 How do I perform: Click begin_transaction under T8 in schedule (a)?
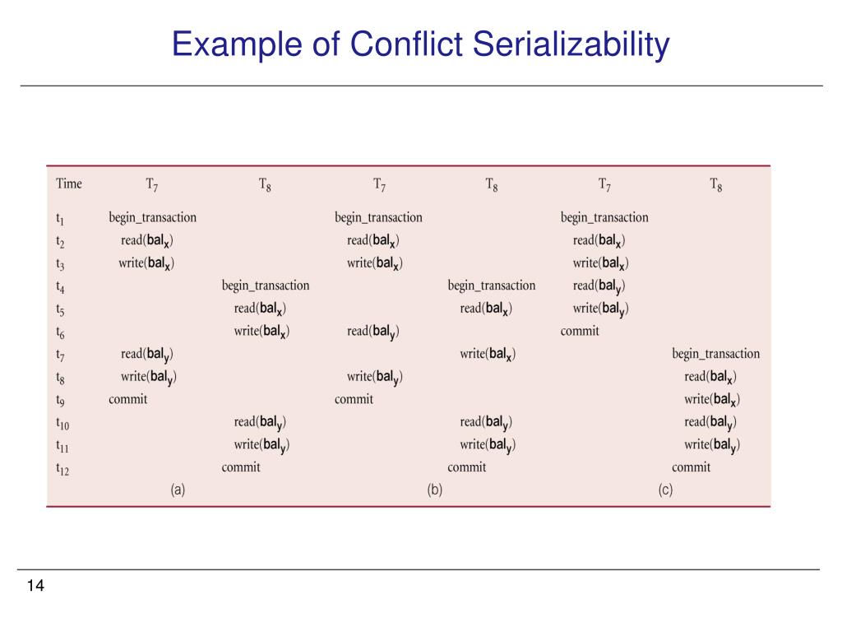click(266, 286)
